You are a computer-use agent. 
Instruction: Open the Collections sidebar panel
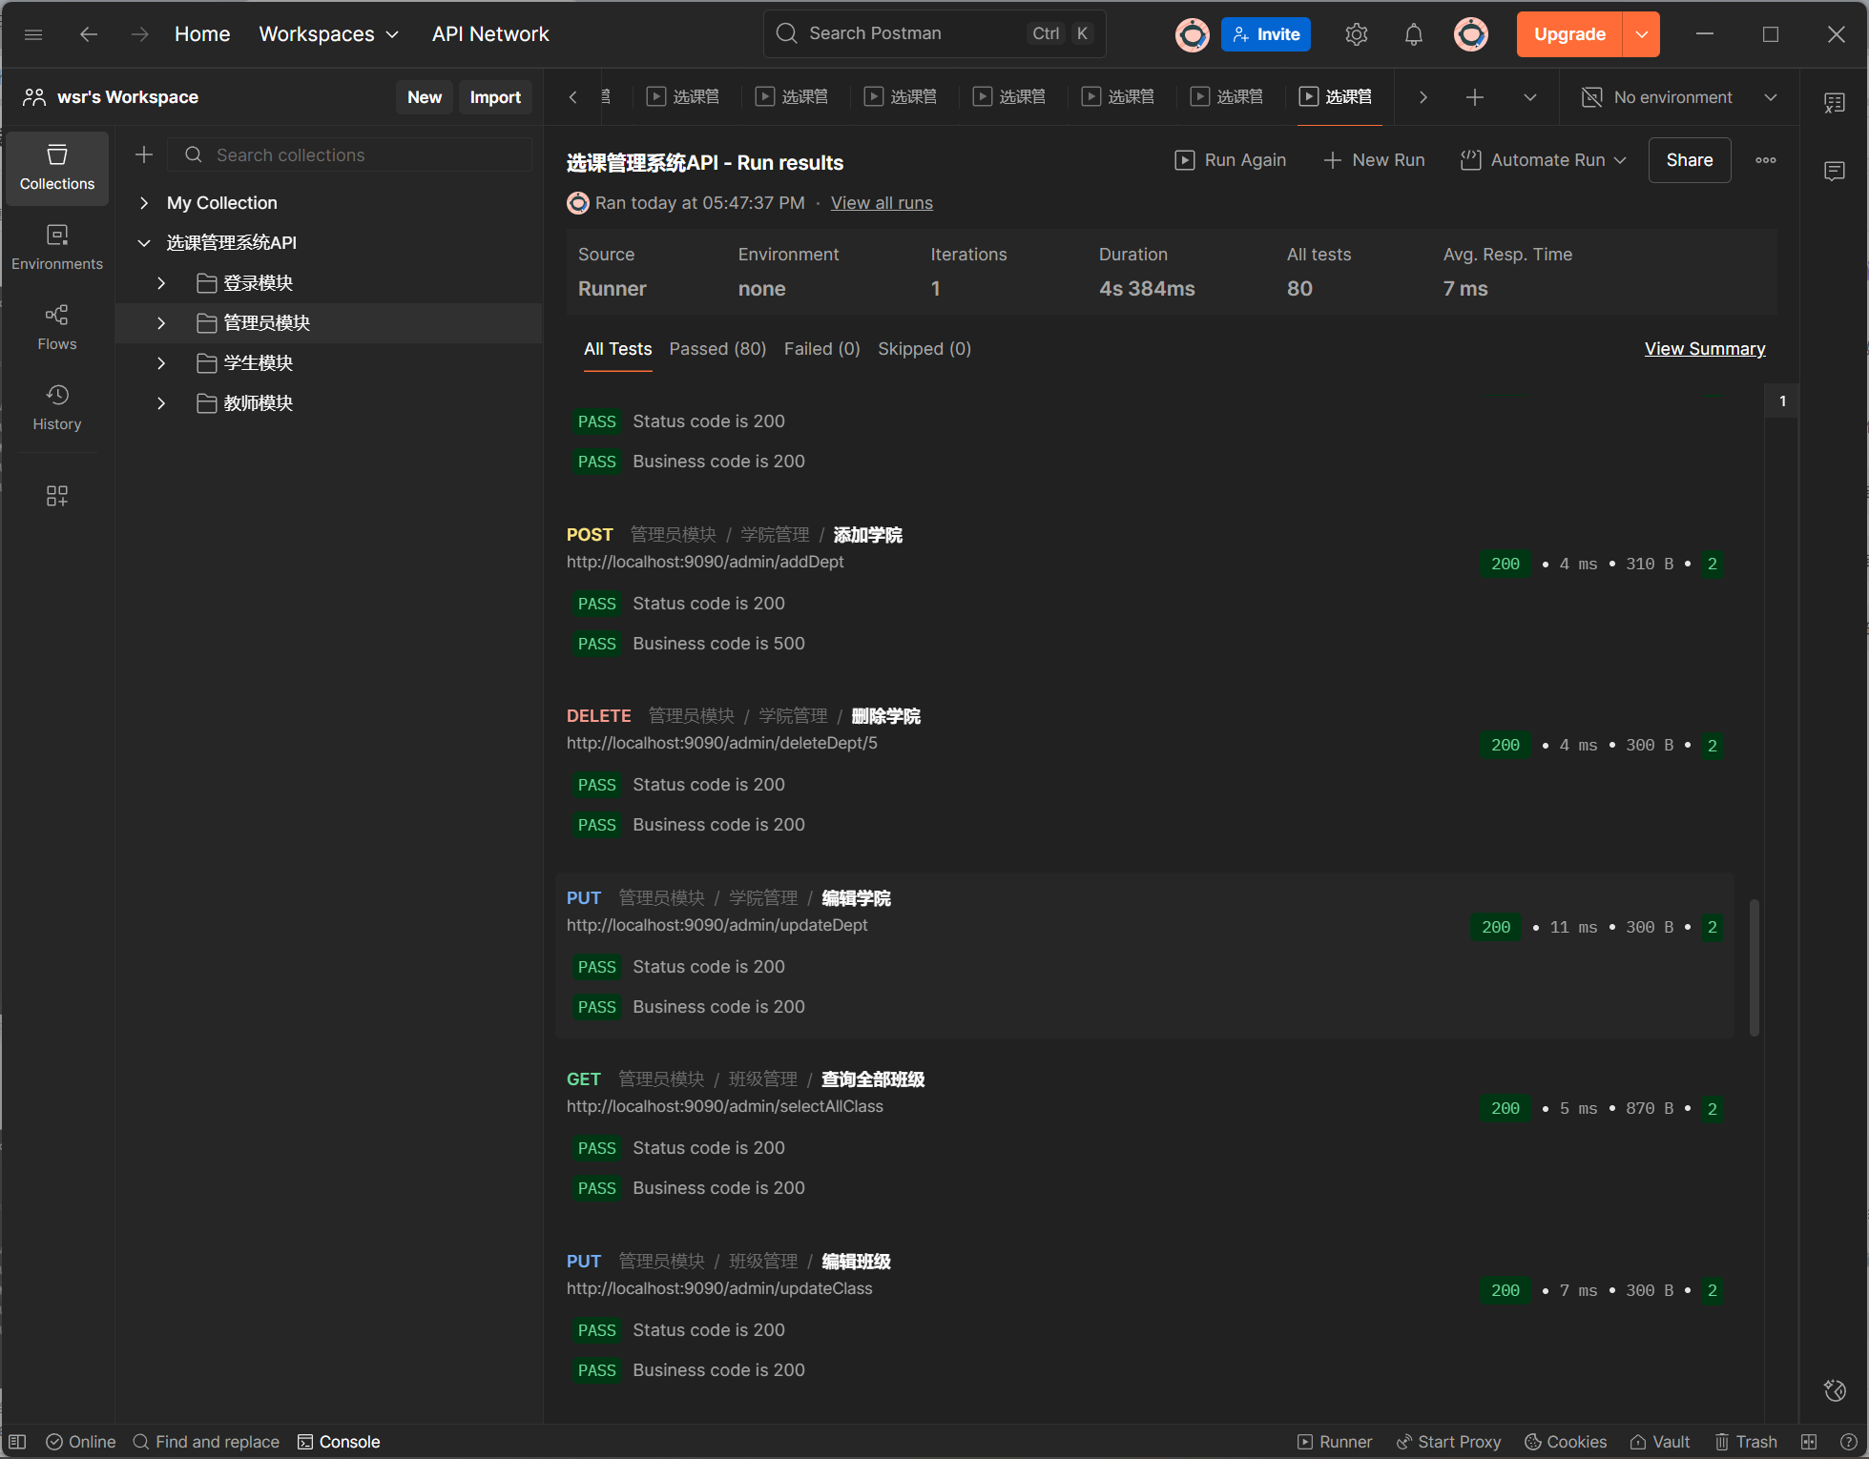click(x=57, y=167)
